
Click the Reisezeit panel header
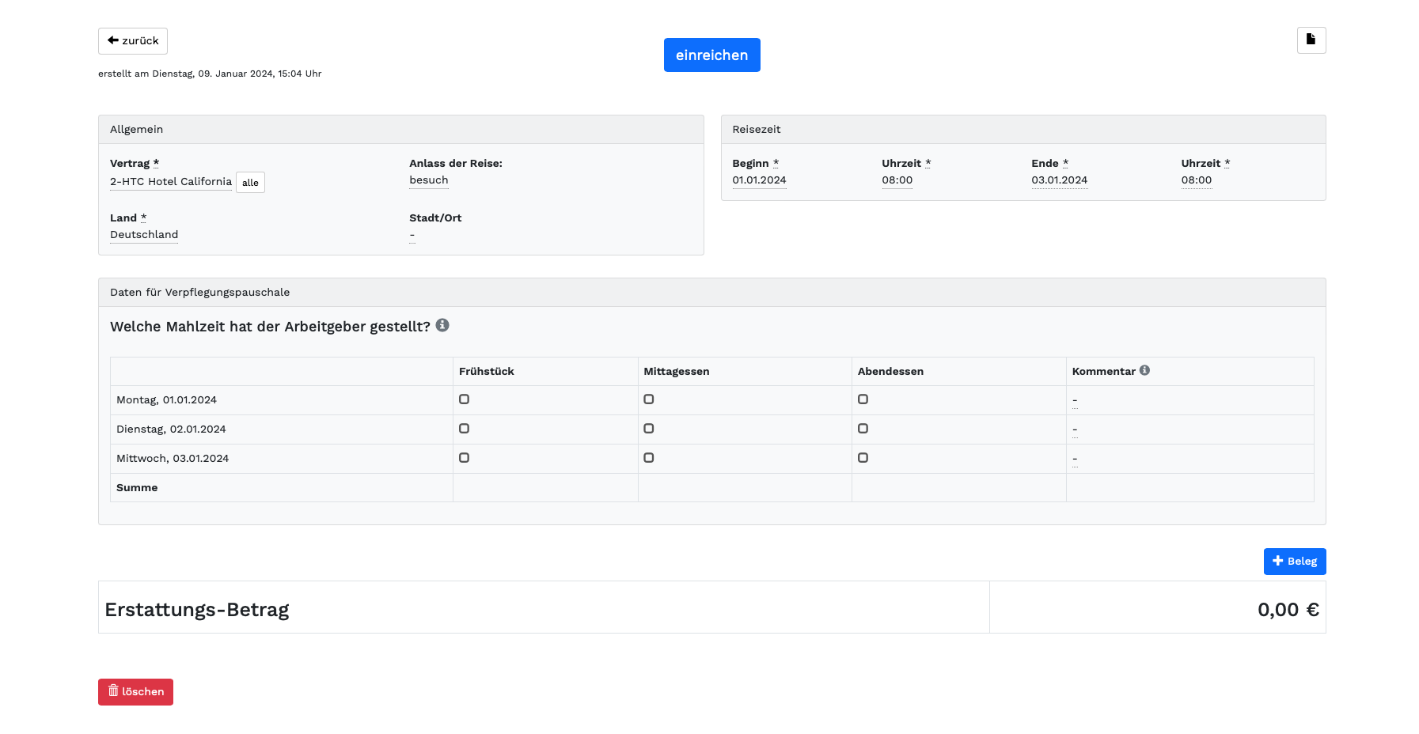click(1023, 130)
